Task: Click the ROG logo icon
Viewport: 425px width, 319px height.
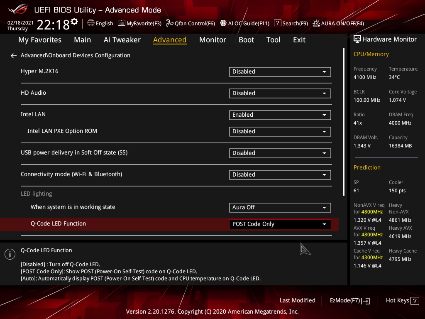Action: point(18,9)
